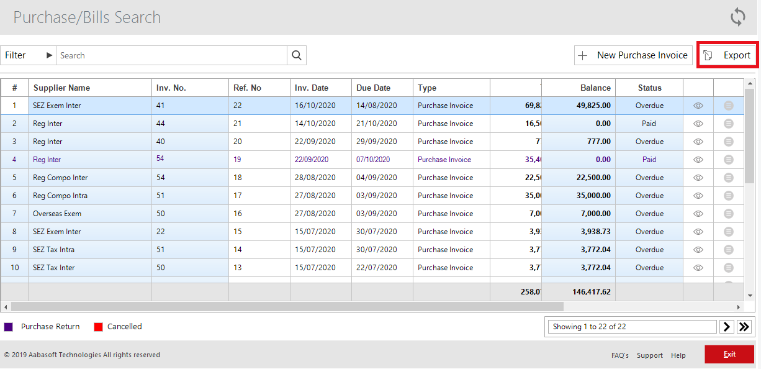Screen dimensions: 761x369
Task: Click the plus icon beside New Purchase Invoice
Action: (583, 55)
